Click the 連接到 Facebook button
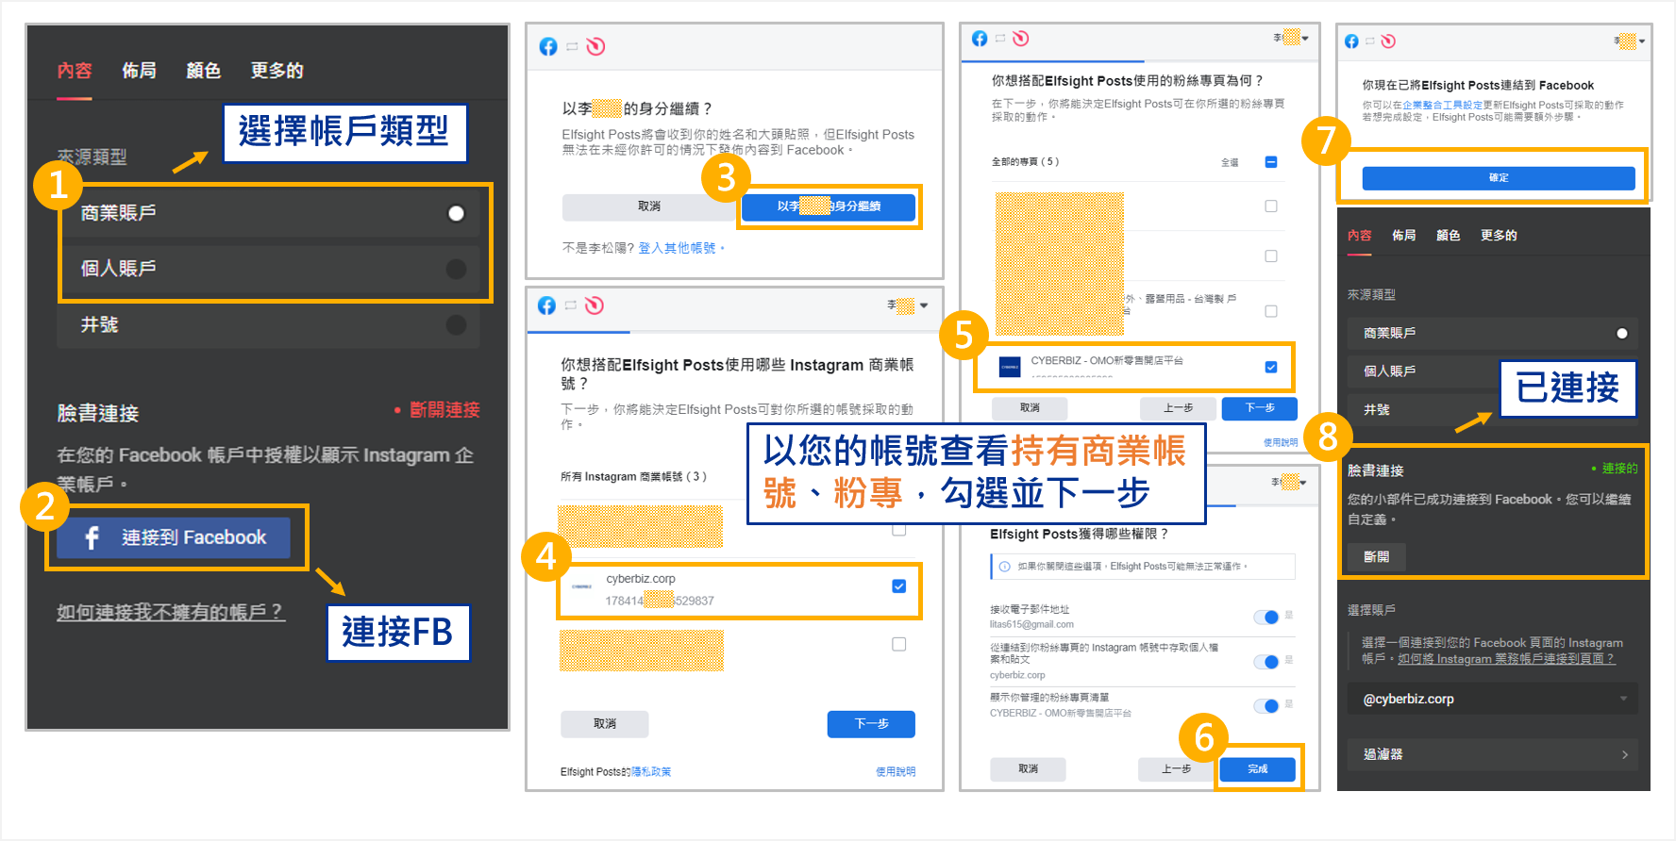The image size is (1676, 841). click(174, 537)
